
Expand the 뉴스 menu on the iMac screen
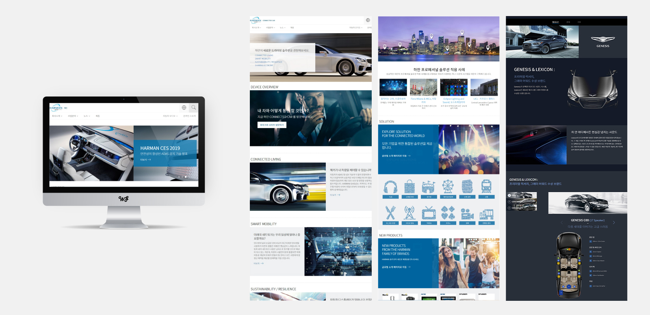(87, 116)
